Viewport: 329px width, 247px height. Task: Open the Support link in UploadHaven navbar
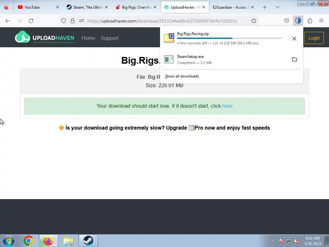(x=109, y=38)
